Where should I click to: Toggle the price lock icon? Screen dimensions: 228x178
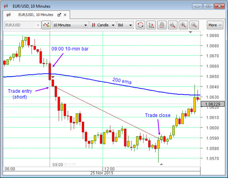(162, 25)
